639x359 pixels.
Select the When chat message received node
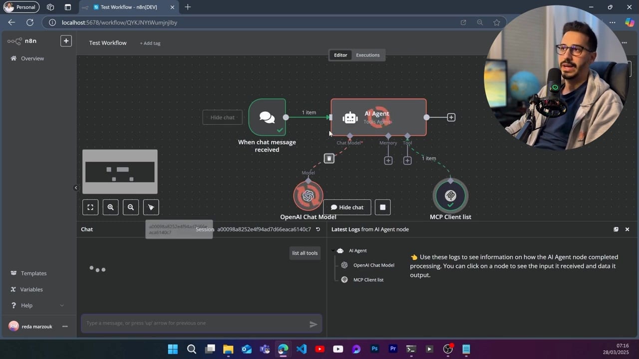click(x=267, y=117)
